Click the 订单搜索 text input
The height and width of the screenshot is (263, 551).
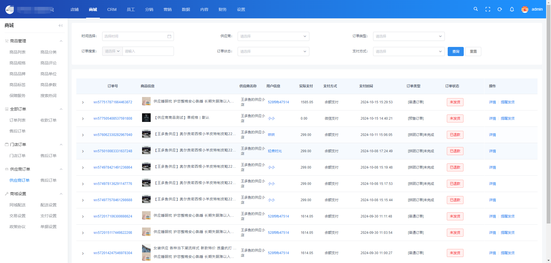pos(148,51)
